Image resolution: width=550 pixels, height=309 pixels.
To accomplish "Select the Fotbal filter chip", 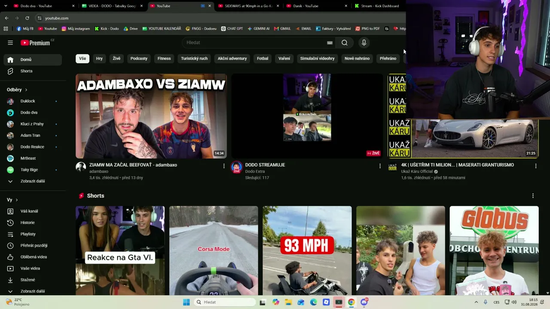I will [263, 58].
